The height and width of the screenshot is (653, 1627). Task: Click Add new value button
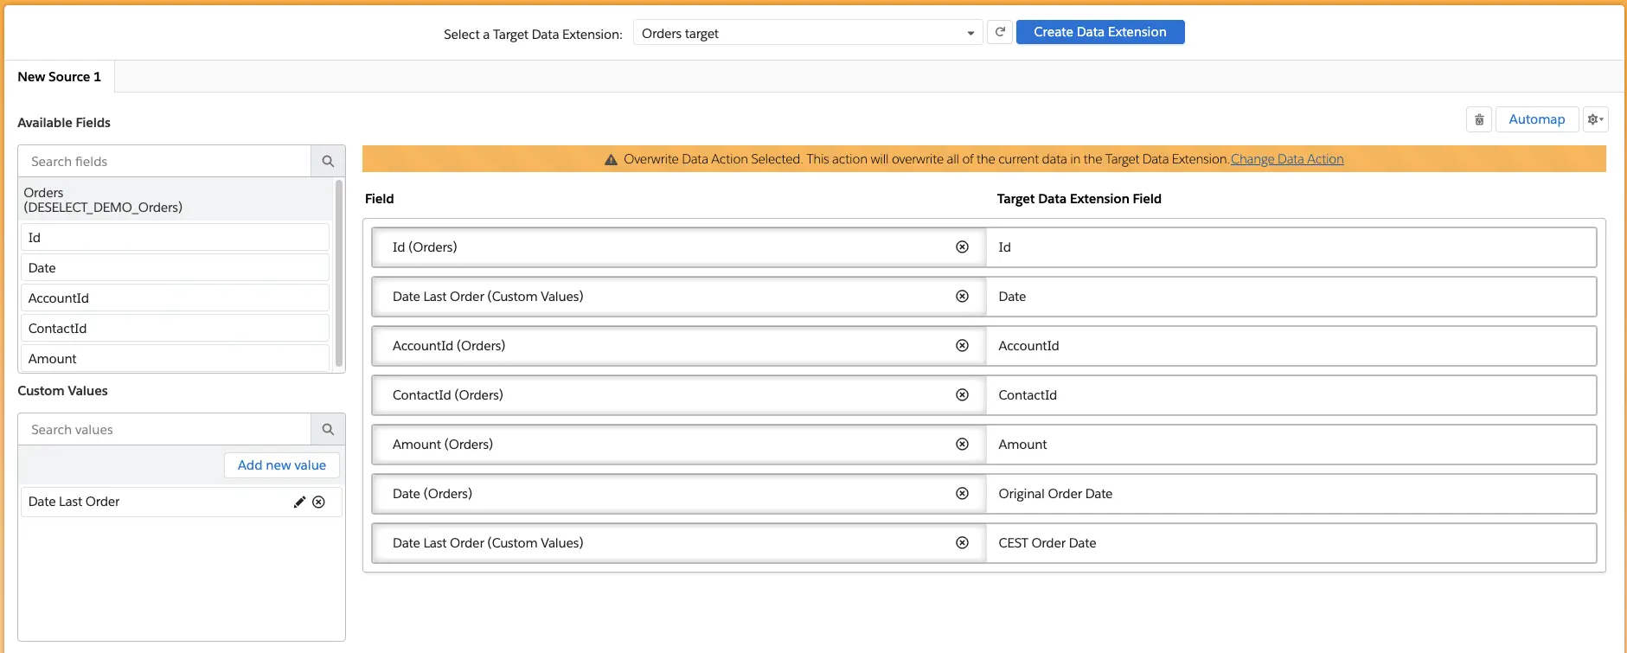(x=282, y=465)
